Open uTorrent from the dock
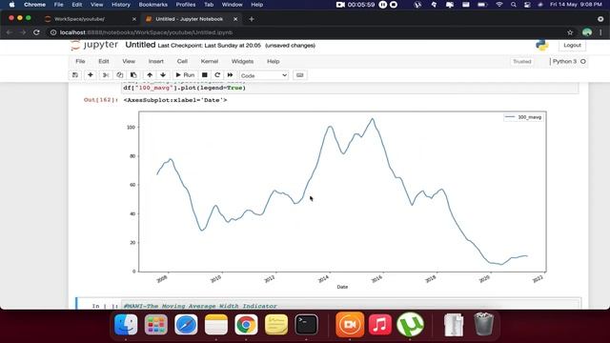The height and width of the screenshot is (343, 610). (x=410, y=324)
